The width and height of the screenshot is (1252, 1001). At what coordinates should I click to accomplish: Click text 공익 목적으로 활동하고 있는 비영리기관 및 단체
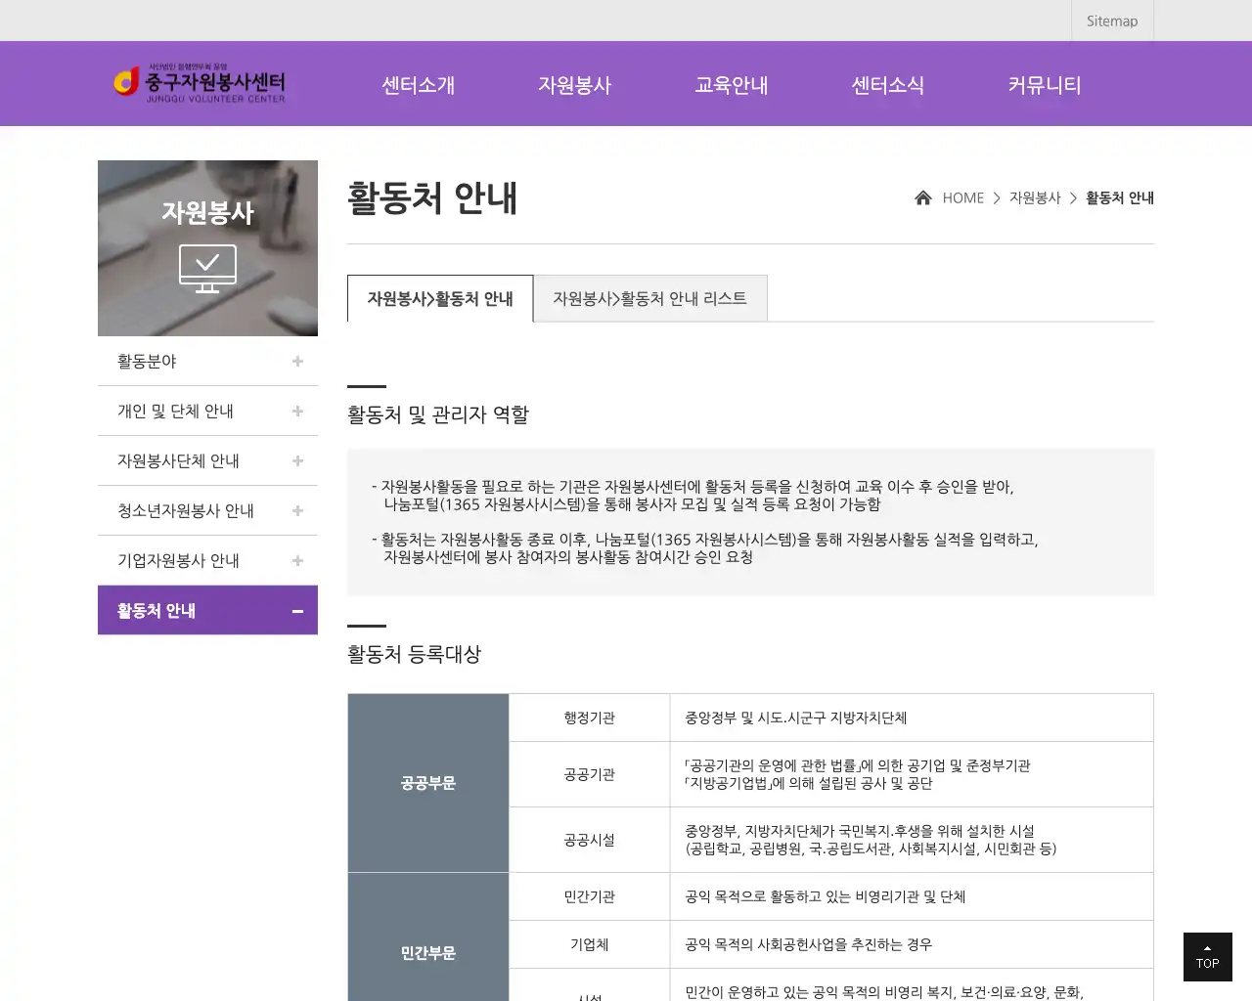(826, 896)
